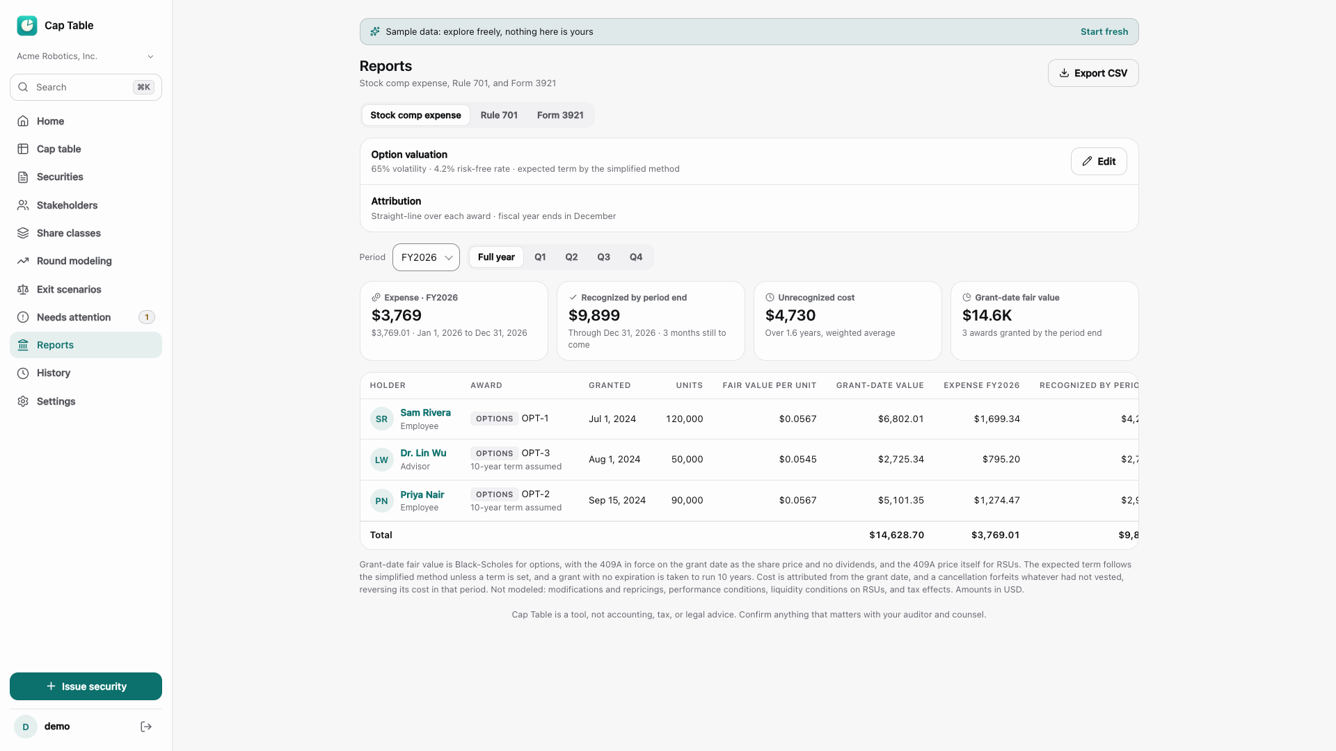Screen dimensions: 1336x751
Task: Open Dr. Lin Wu's stakeholder link
Action: click(423, 453)
